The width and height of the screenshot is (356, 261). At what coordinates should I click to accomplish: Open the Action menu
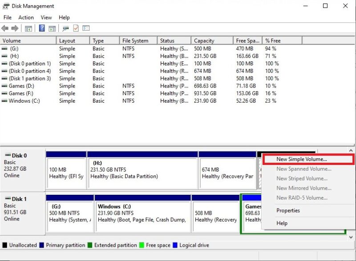pos(26,17)
